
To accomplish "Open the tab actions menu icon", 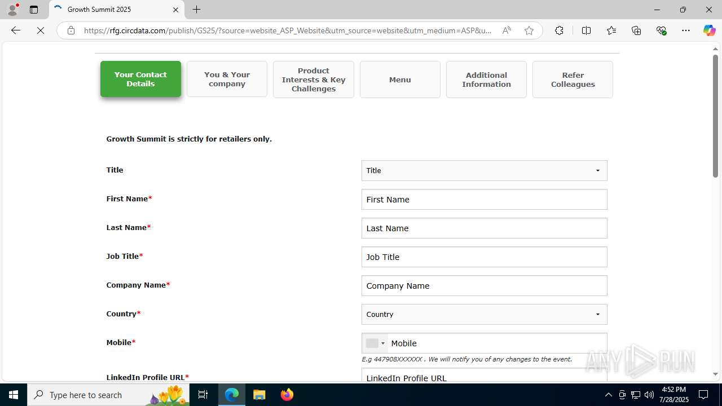I will click(34, 10).
